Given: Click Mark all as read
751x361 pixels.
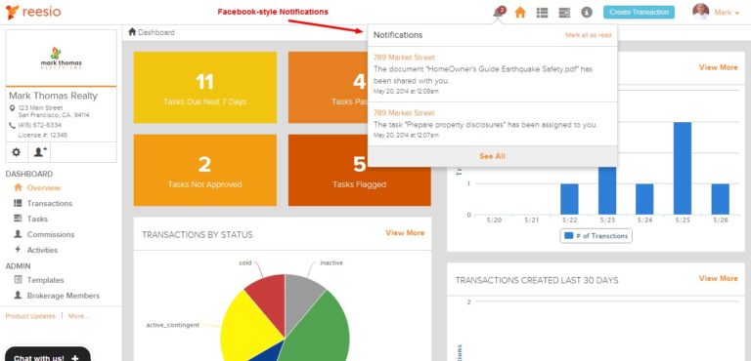Looking at the screenshot, I should tap(588, 35).
